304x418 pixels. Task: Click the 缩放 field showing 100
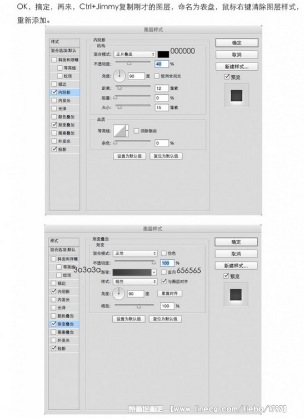[167, 306]
